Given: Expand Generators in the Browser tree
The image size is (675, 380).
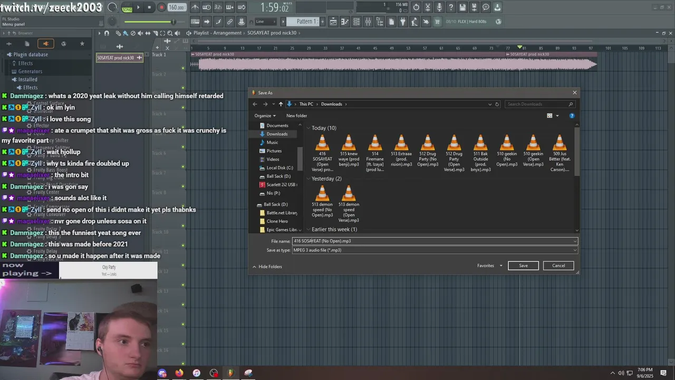Looking at the screenshot, I should tap(30, 71).
